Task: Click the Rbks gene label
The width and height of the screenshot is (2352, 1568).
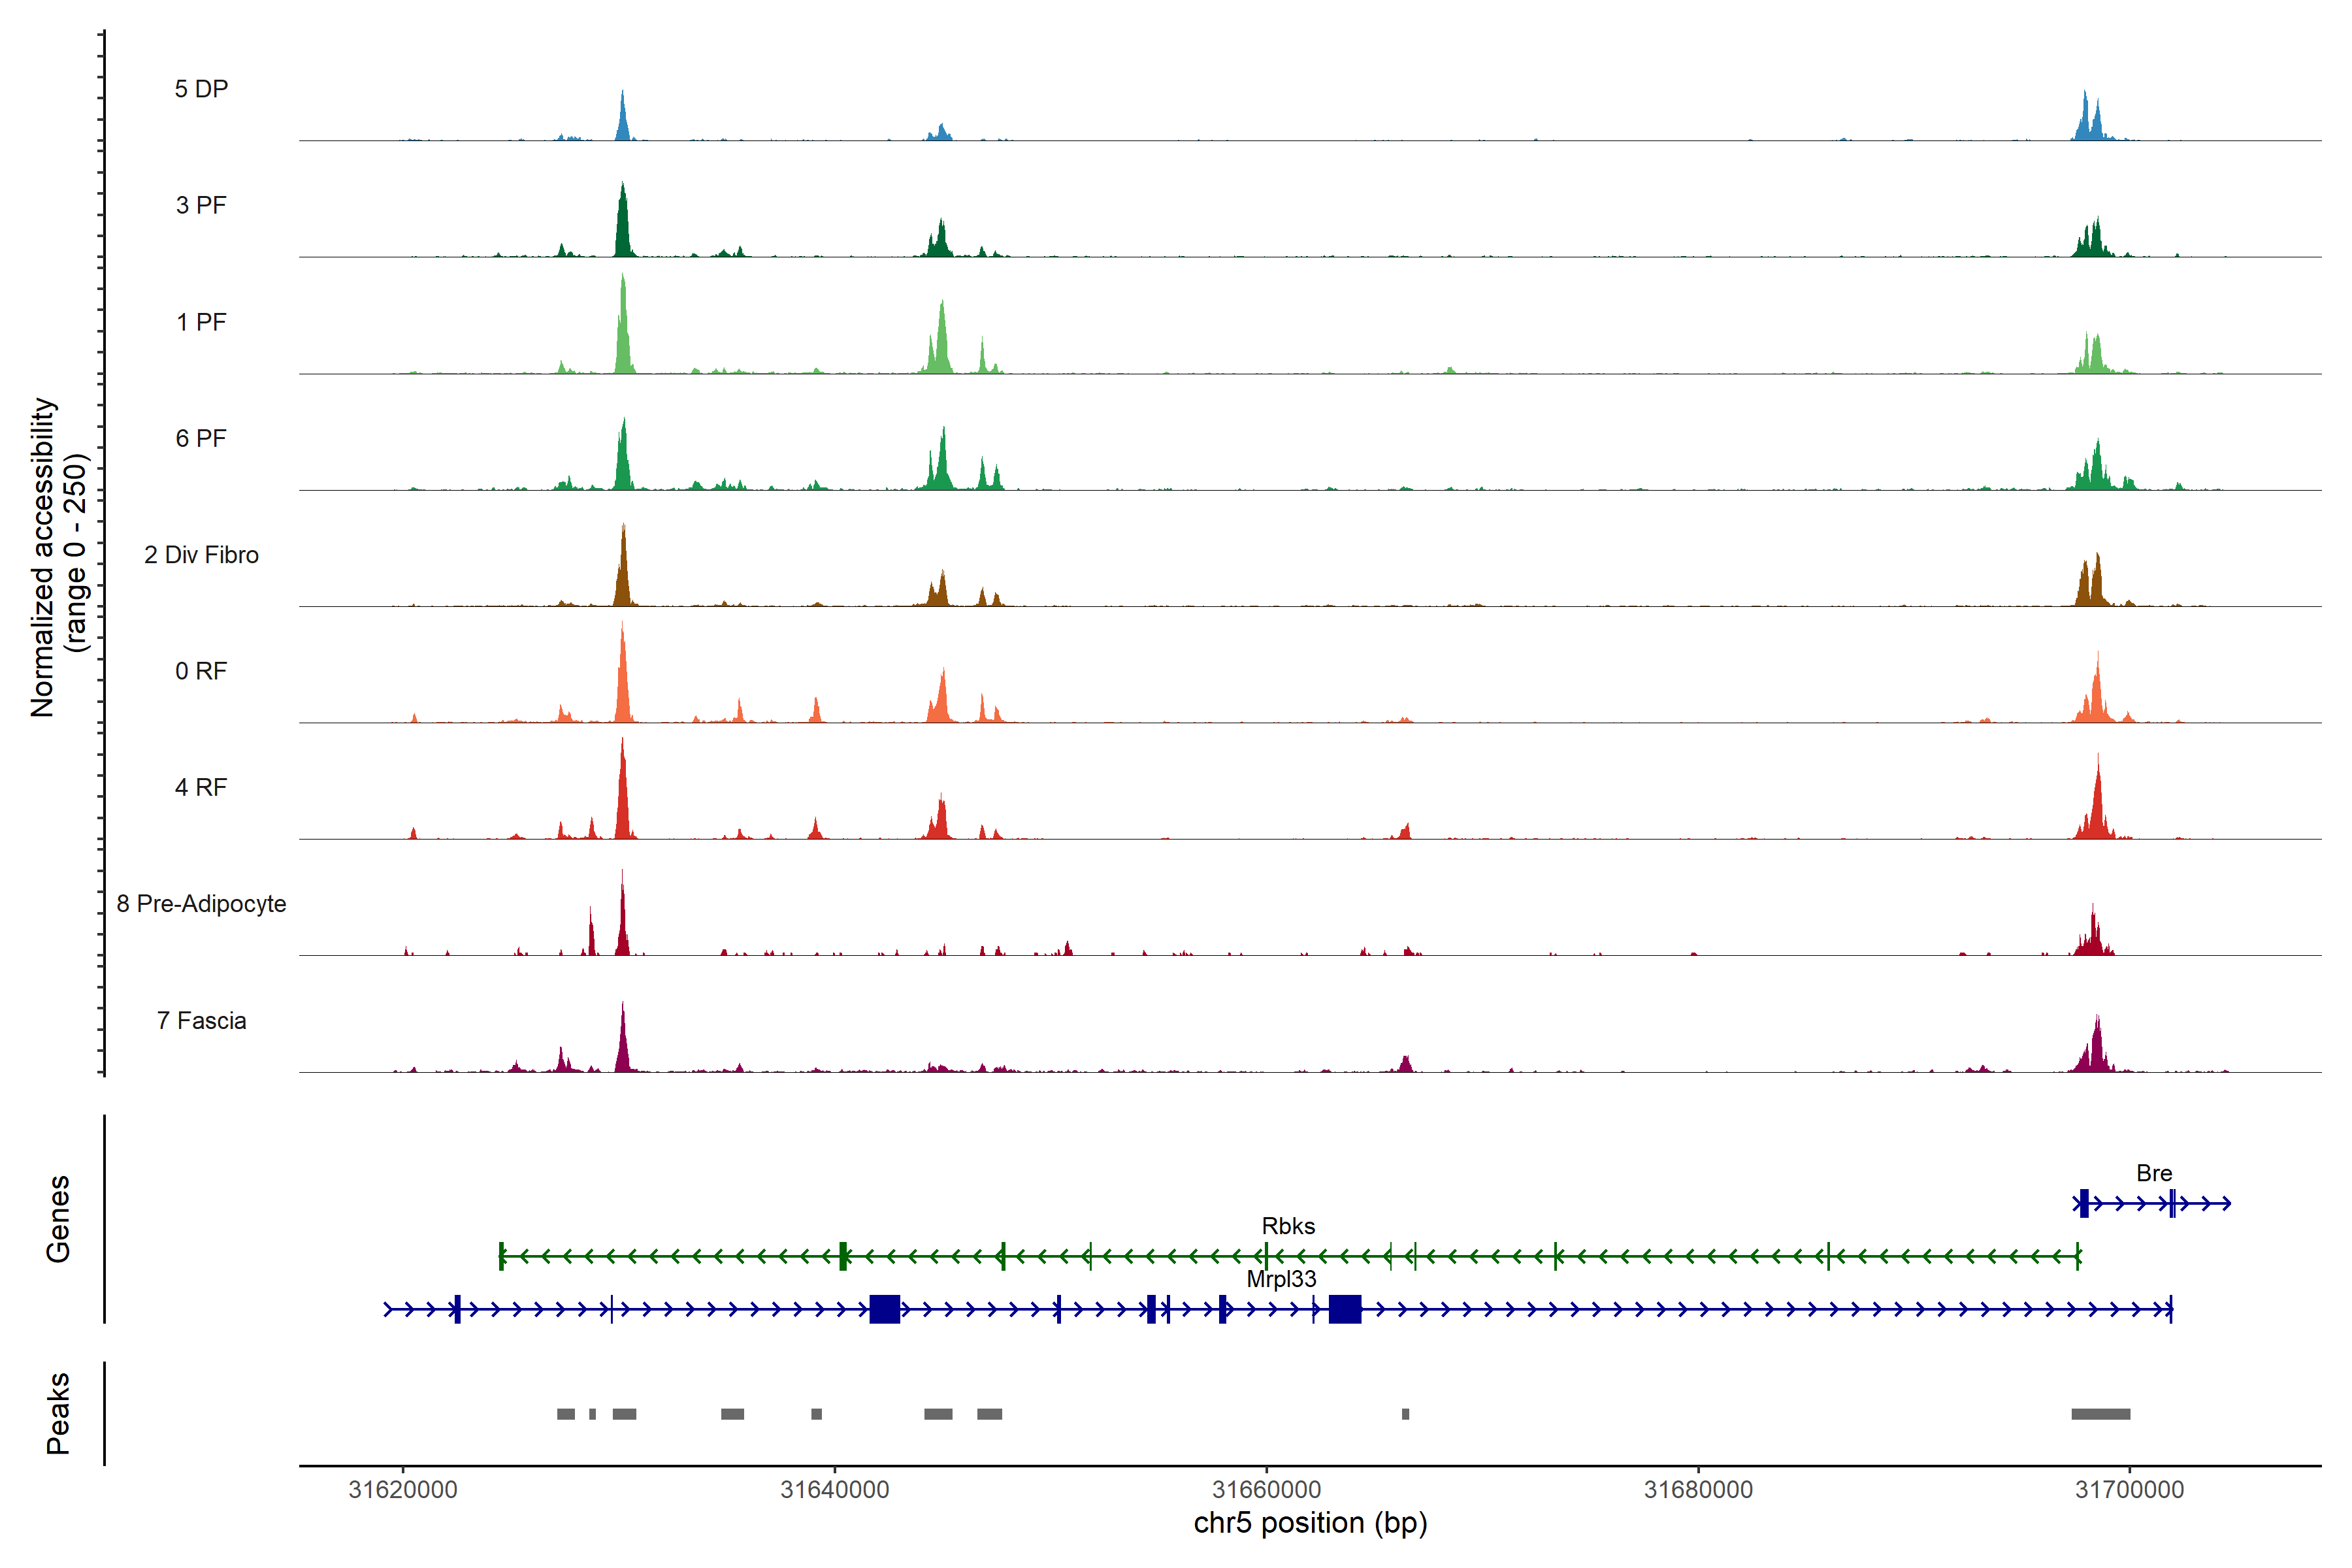Action: pyautogui.click(x=1288, y=1226)
